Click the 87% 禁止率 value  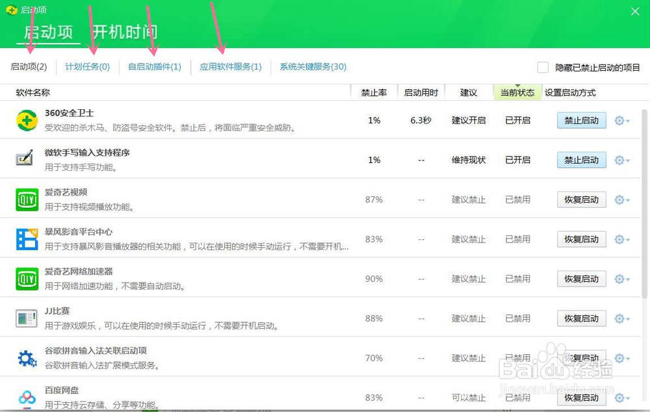coord(374,200)
